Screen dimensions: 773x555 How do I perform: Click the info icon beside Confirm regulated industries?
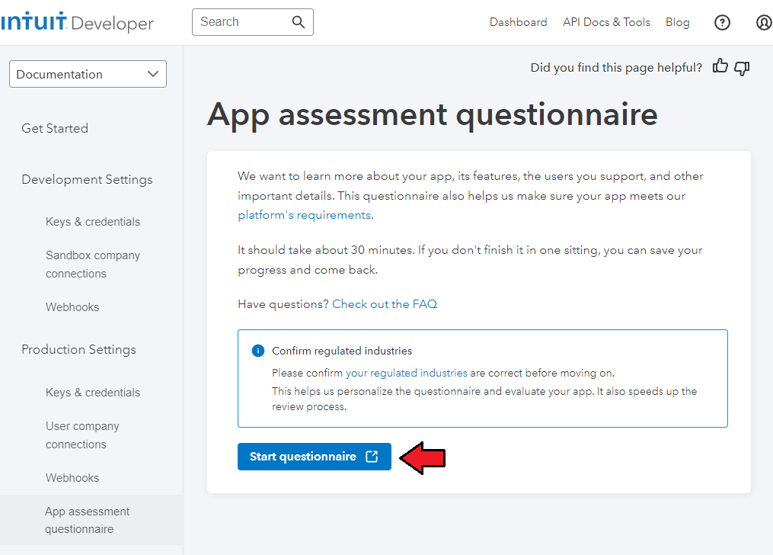click(x=258, y=351)
